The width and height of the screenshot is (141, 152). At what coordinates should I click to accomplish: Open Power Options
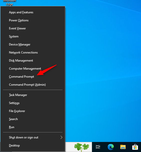tap(33, 20)
